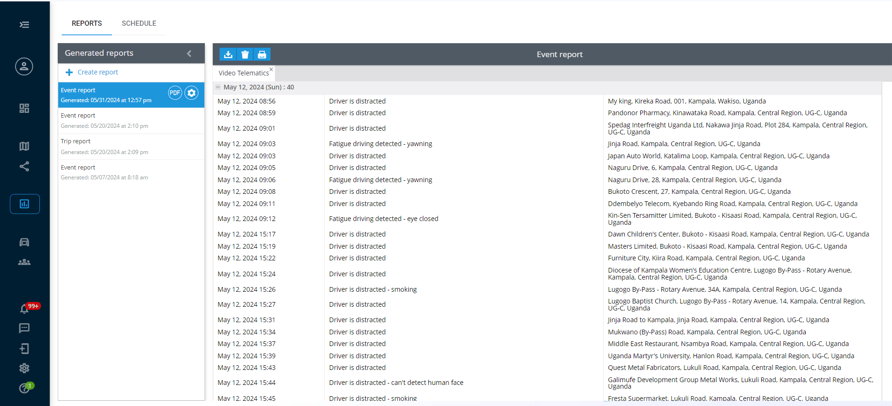The height and width of the screenshot is (406, 892).
Task: Select the Video Telematics tab
Action: (x=244, y=73)
